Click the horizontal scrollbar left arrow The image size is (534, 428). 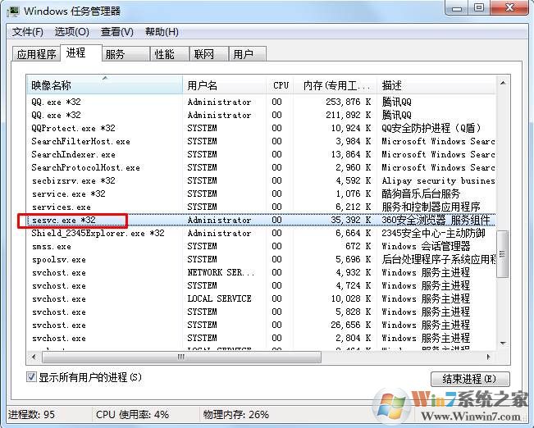34,357
